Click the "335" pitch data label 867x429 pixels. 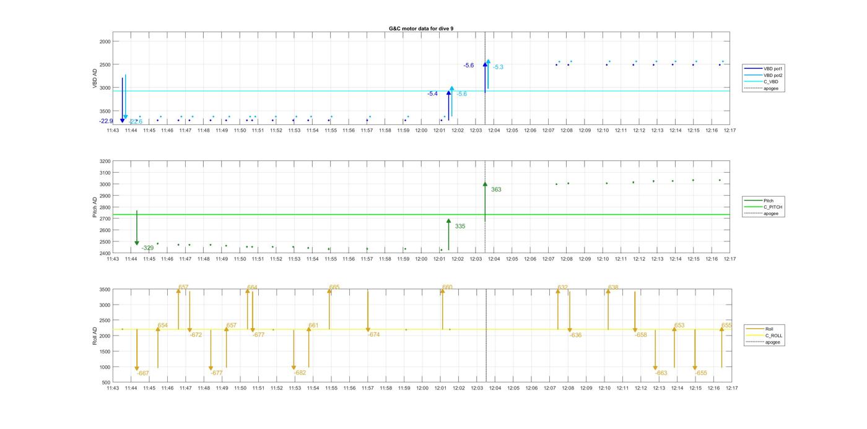click(460, 227)
